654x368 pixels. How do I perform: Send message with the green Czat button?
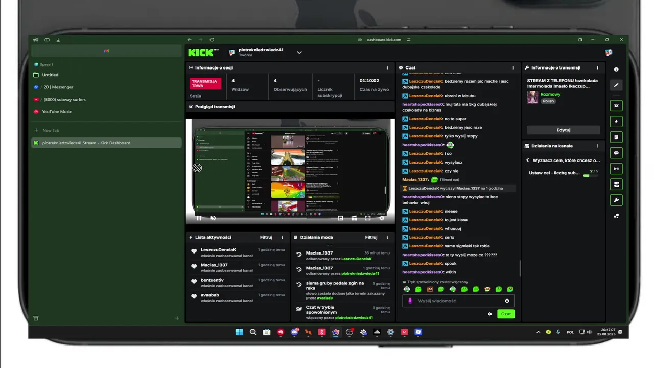506,314
